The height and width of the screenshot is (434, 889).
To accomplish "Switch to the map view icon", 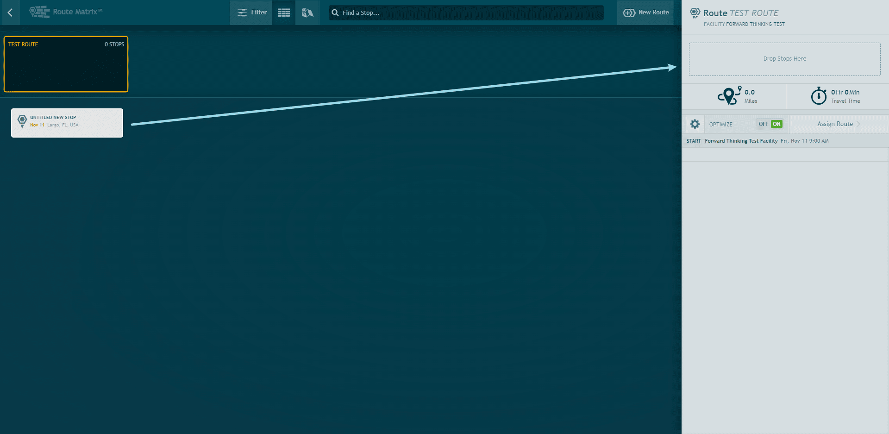I will pos(307,13).
